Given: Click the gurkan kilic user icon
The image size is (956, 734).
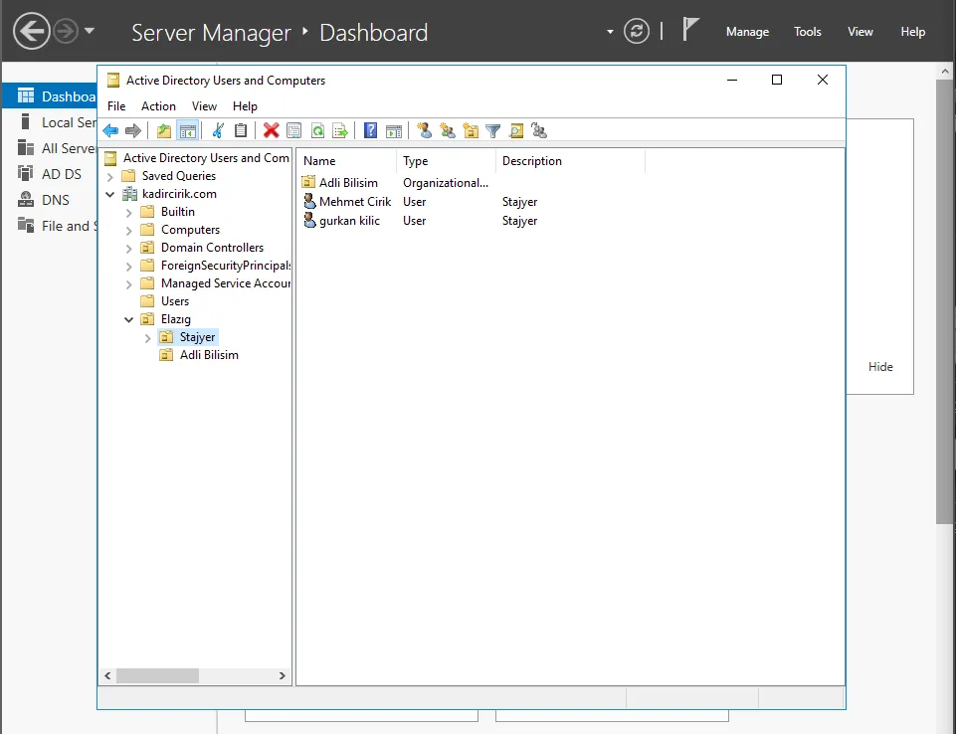Looking at the screenshot, I should pos(309,220).
